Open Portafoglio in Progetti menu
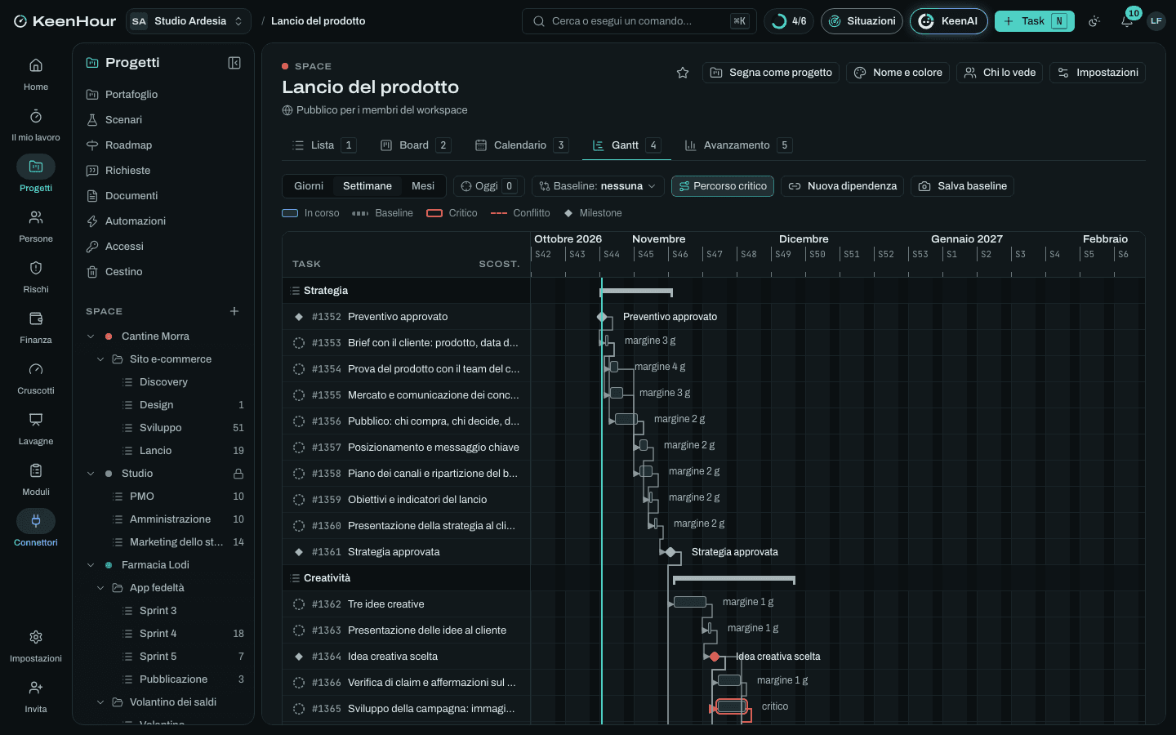This screenshot has width=1176, height=735. point(163,95)
